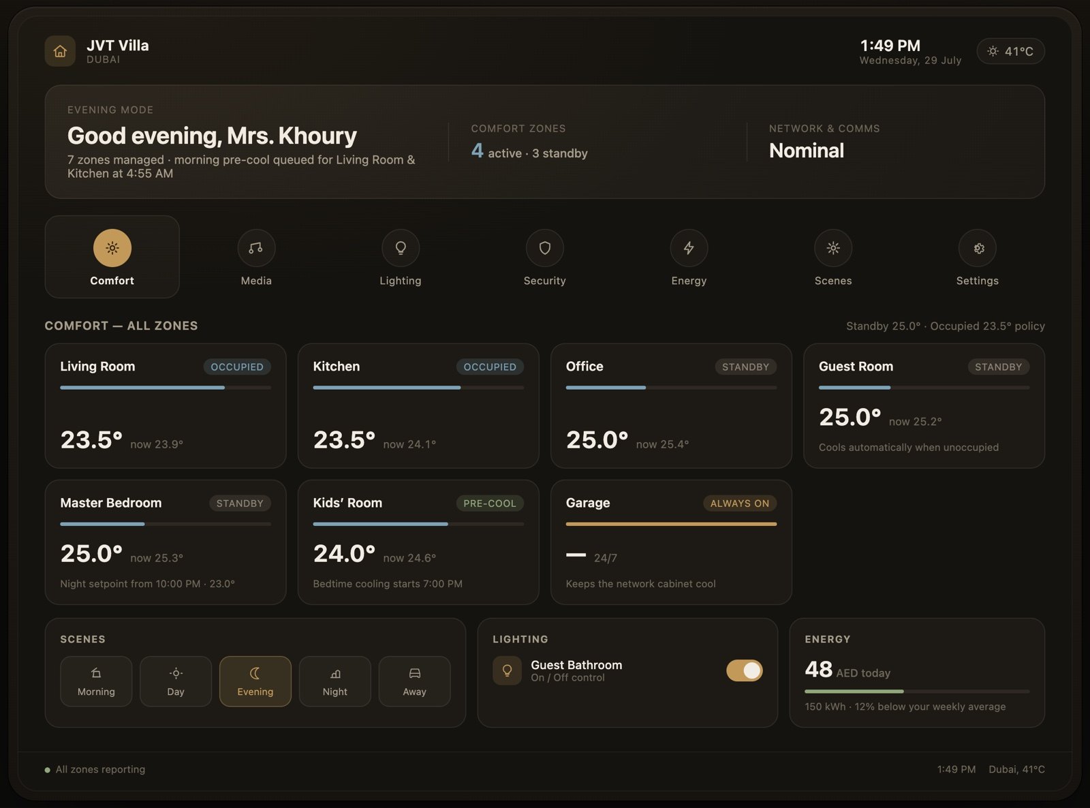Image resolution: width=1090 pixels, height=808 pixels.
Task: Click the Office STANDBY badge
Action: click(x=745, y=367)
